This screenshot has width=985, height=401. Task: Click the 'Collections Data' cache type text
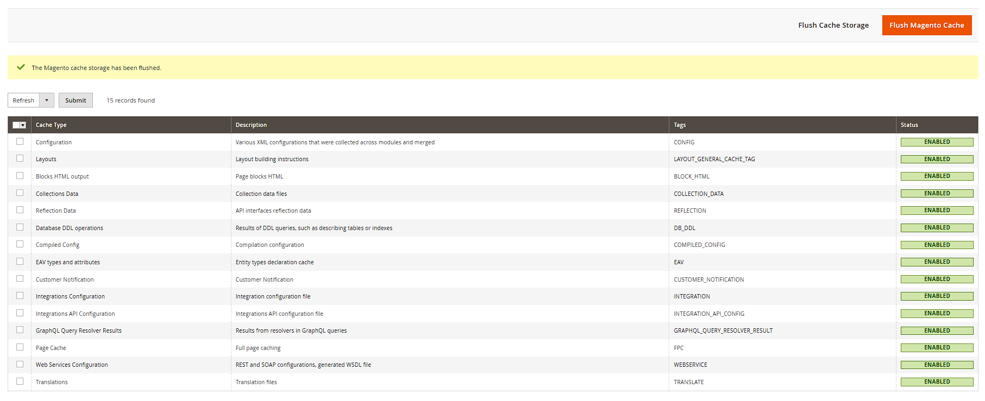57,194
